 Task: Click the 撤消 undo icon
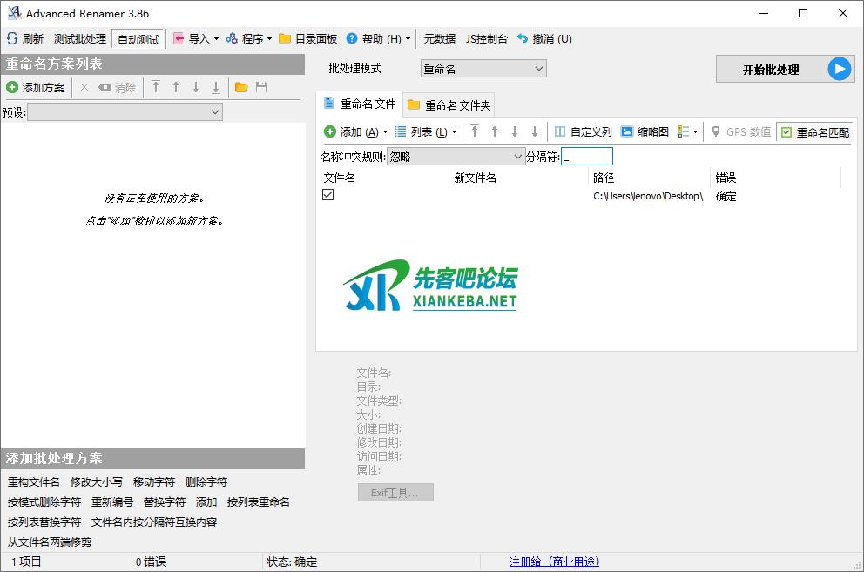pyautogui.click(x=523, y=38)
